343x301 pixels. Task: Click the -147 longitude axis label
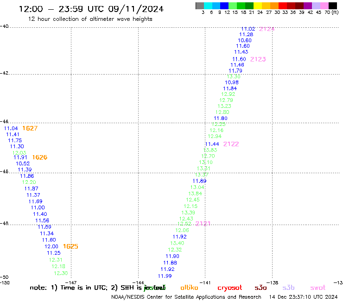click(x=71, y=282)
